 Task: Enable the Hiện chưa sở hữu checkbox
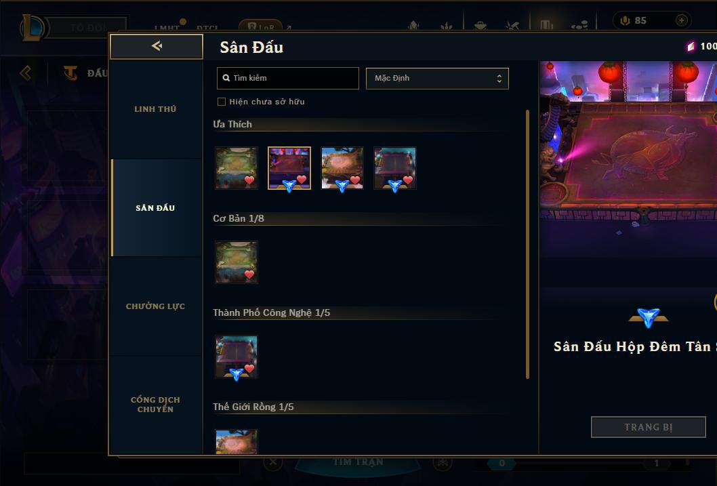pyautogui.click(x=222, y=102)
